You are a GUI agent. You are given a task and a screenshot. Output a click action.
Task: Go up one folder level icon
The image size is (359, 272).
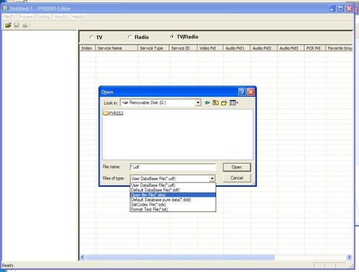coord(216,103)
